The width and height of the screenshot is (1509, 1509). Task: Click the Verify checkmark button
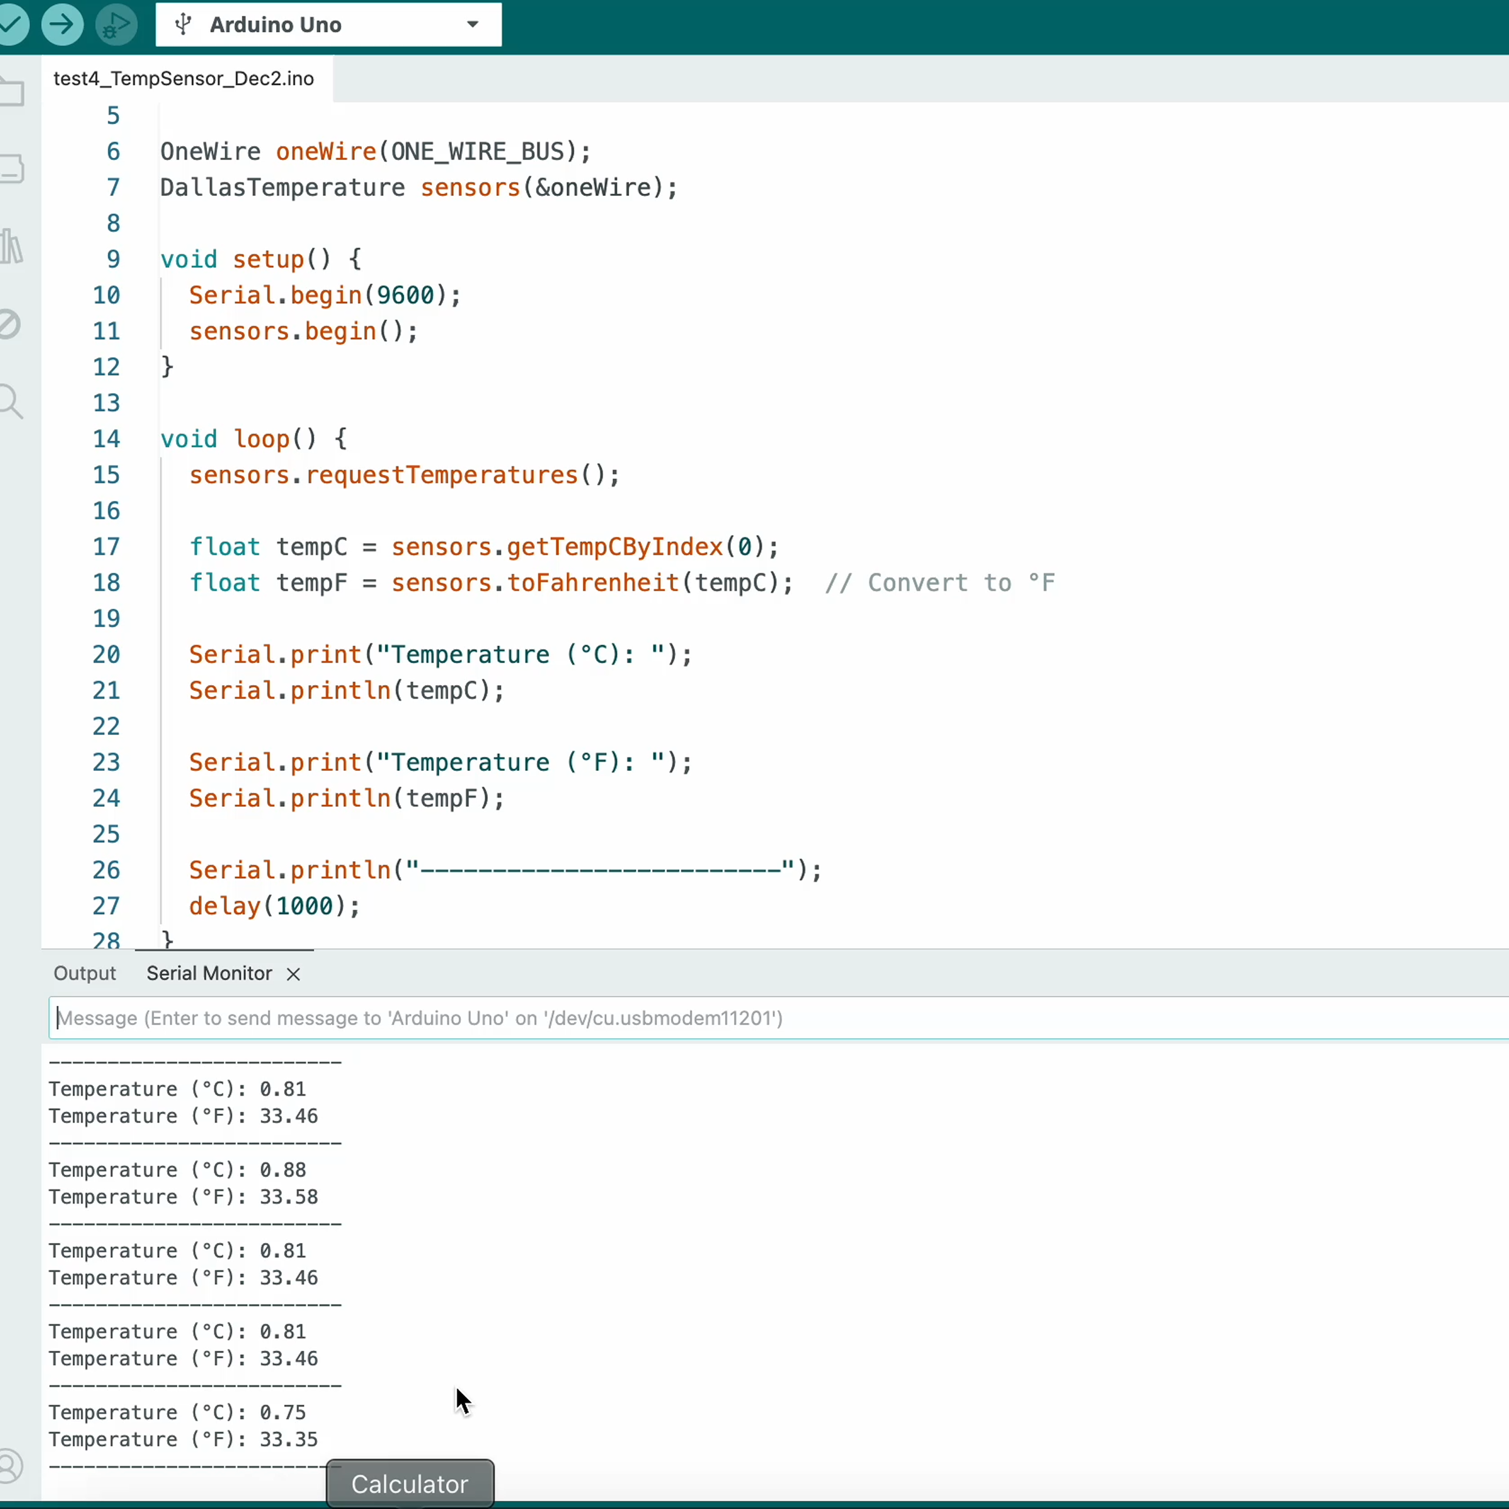(x=12, y=24)
